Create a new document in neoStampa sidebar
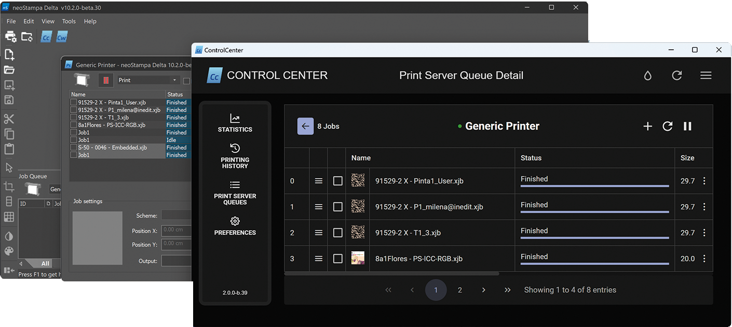 point(9,54)
